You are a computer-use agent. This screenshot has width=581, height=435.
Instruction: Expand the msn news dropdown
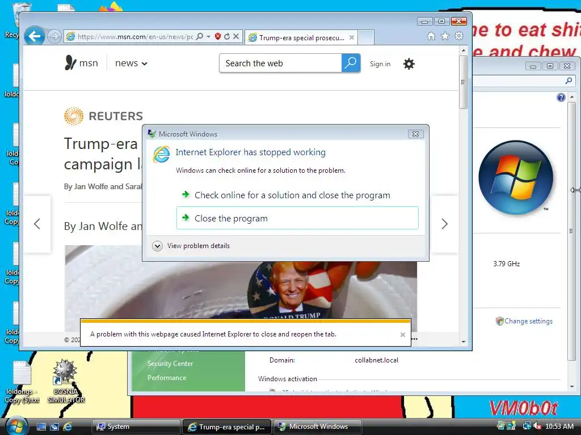coord(131,63)
